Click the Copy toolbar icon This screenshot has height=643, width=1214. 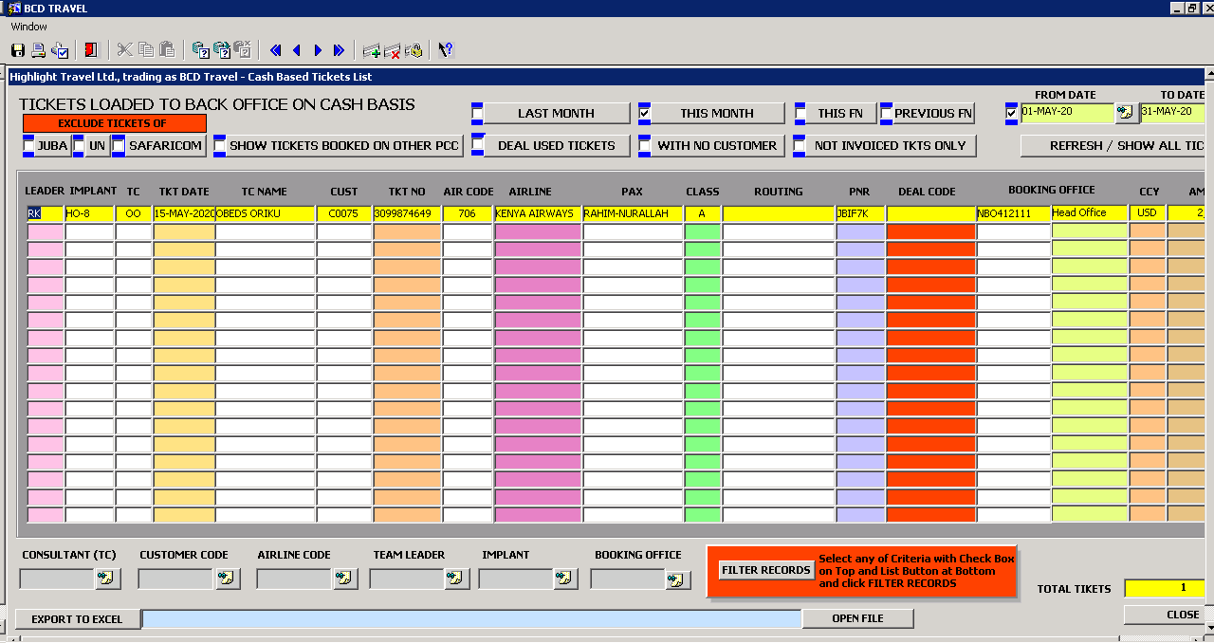click(x=146, y=50)
